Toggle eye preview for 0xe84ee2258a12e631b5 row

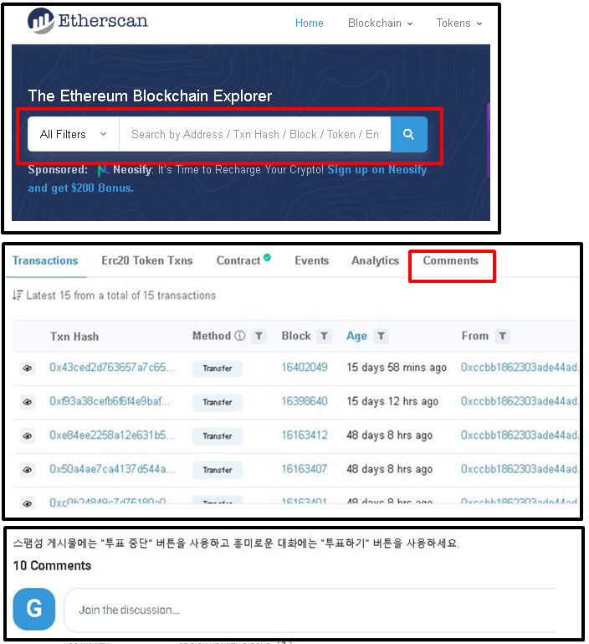point(28,435)
